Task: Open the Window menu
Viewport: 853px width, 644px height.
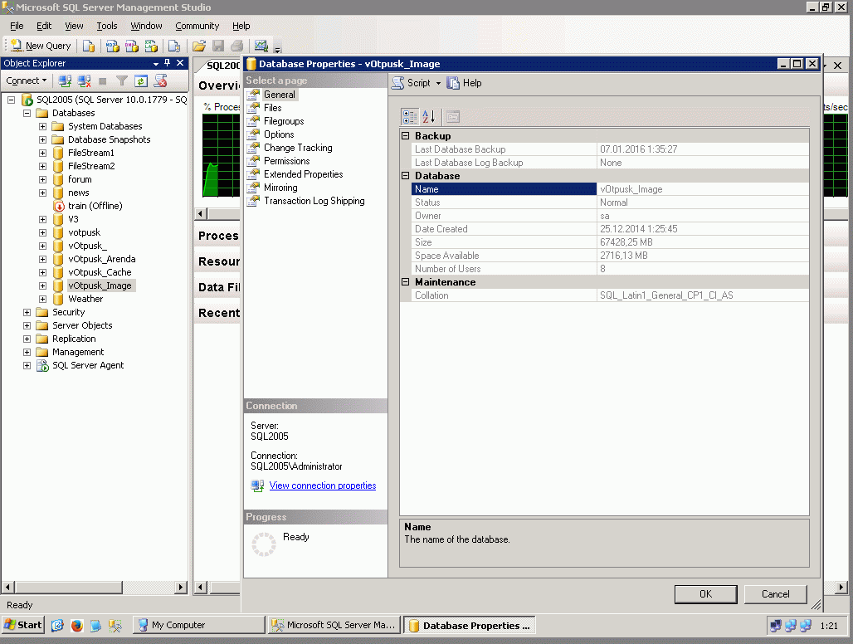Action: click(146, 26)
